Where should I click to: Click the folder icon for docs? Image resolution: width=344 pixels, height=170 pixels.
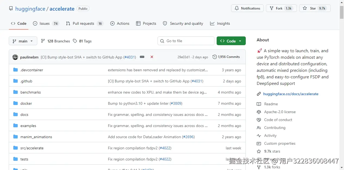(16, 115)
